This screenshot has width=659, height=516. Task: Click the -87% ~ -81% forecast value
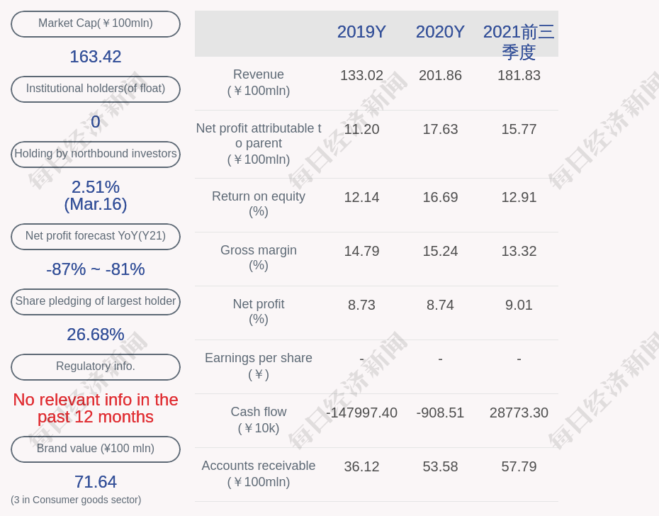click(x=96, y=269)
